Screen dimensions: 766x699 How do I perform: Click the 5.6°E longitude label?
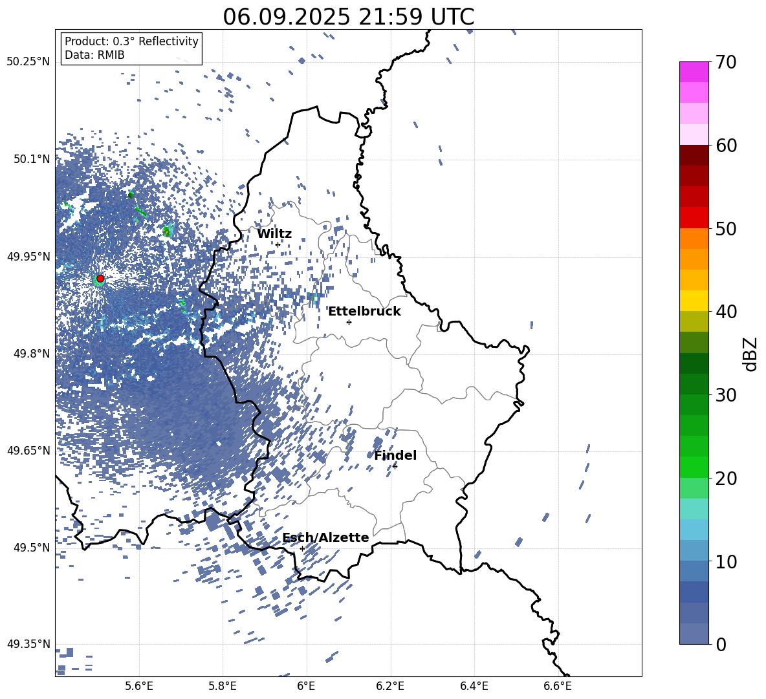[139, 686]
